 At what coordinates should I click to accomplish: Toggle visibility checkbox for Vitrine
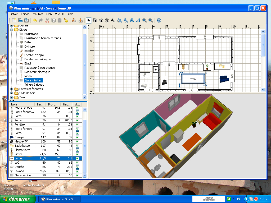(x=78, y=154)
